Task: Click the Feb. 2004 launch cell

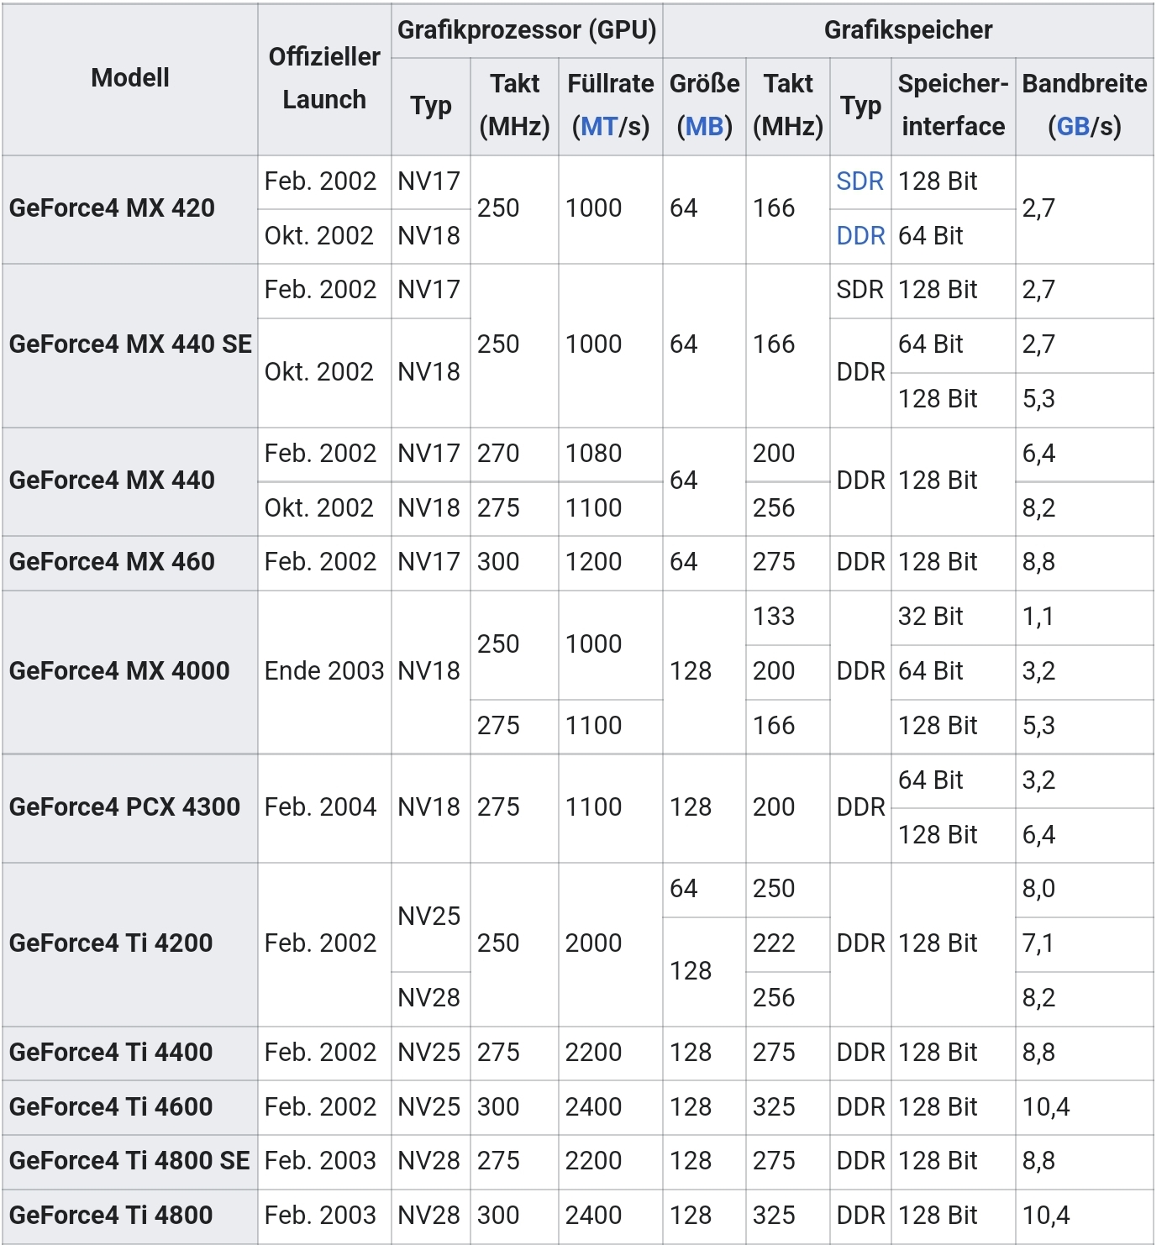Action: click(324, 808)
